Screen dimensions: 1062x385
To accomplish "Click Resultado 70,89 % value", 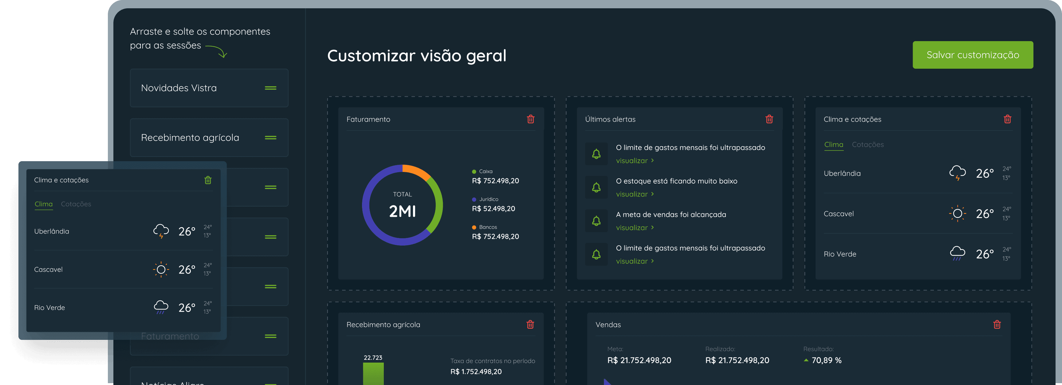I will (826, 360).
